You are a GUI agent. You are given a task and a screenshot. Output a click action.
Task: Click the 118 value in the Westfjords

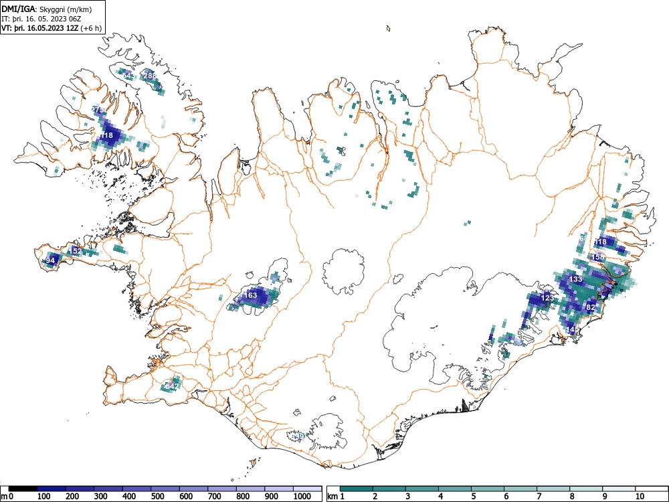(106, 135)
